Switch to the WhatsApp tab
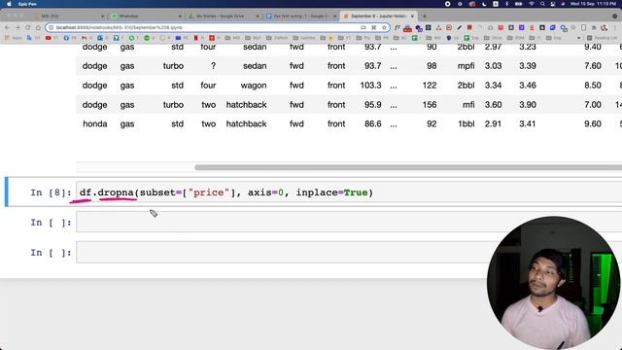 [x=145, y=17]
